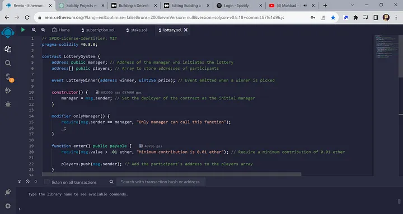The image size is (403, 214).
Task: Click the horizontal editor scrollbar
Action: 172,174
